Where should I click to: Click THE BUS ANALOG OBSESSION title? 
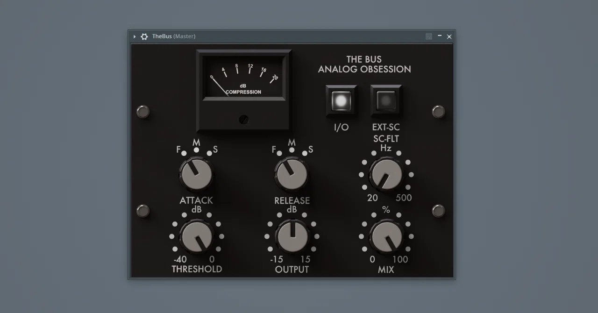(x=364, y=64)
